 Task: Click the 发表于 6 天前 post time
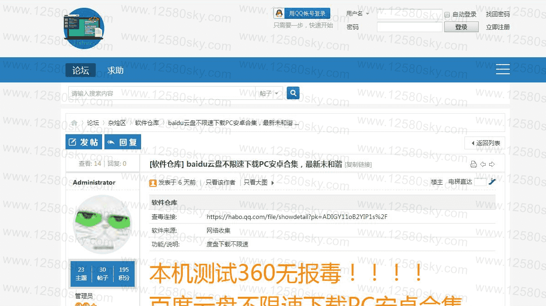[x=177, y=182]
